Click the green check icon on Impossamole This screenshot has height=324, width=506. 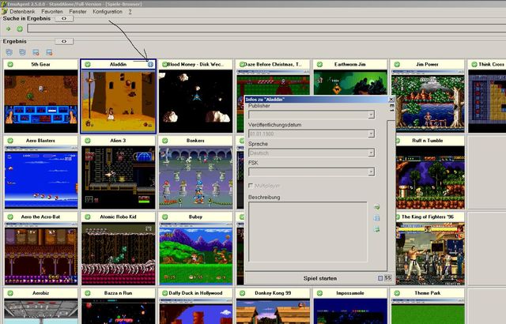[319, 293]
